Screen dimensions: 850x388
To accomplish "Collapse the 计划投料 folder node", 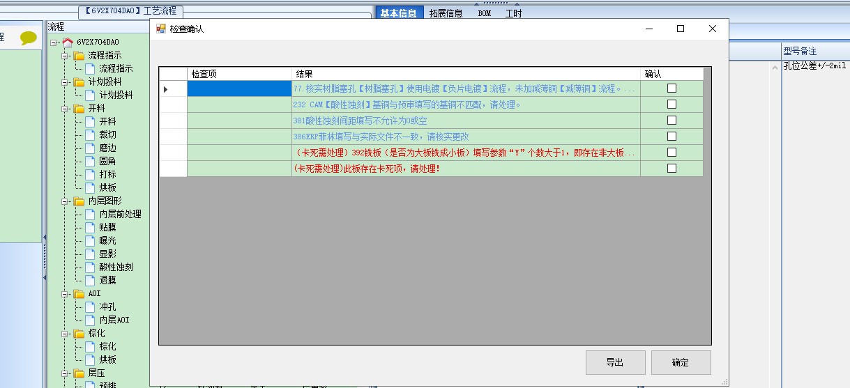I will pyautogui.click(x=65, y=82).
